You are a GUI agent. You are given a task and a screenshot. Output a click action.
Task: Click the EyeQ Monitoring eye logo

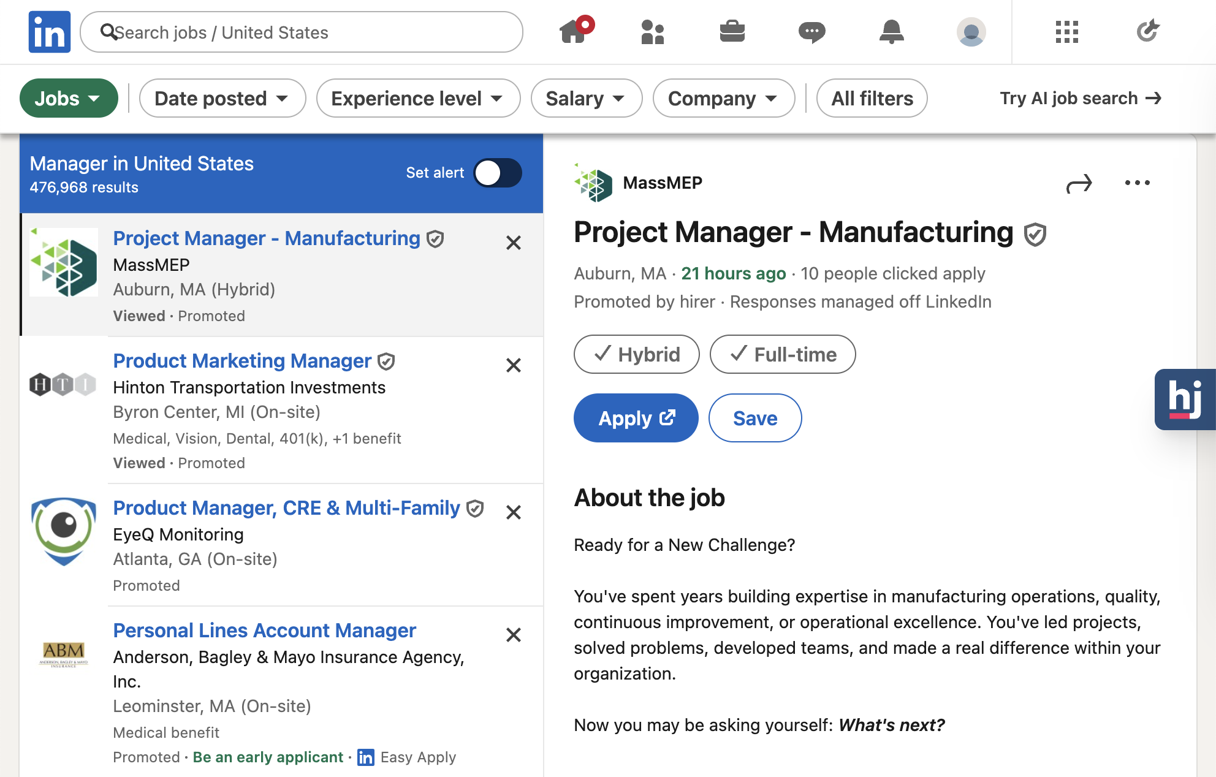tap(64, 531)
